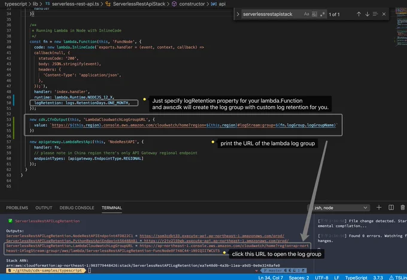This screenshot has width=407, height=280.
Task: Open PythonRestApiEndpoint URL in terminal
Action: (216, 241)
